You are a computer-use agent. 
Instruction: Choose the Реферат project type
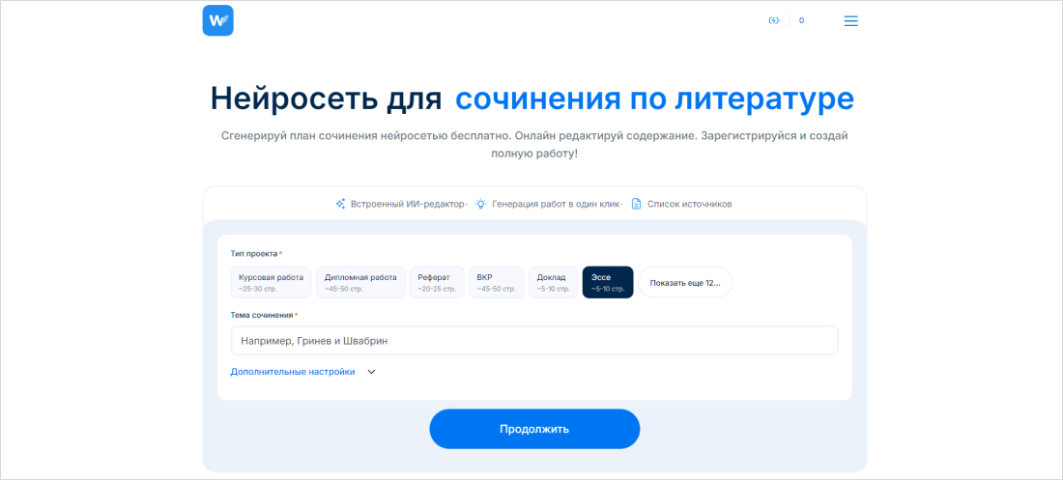[436, 282]
